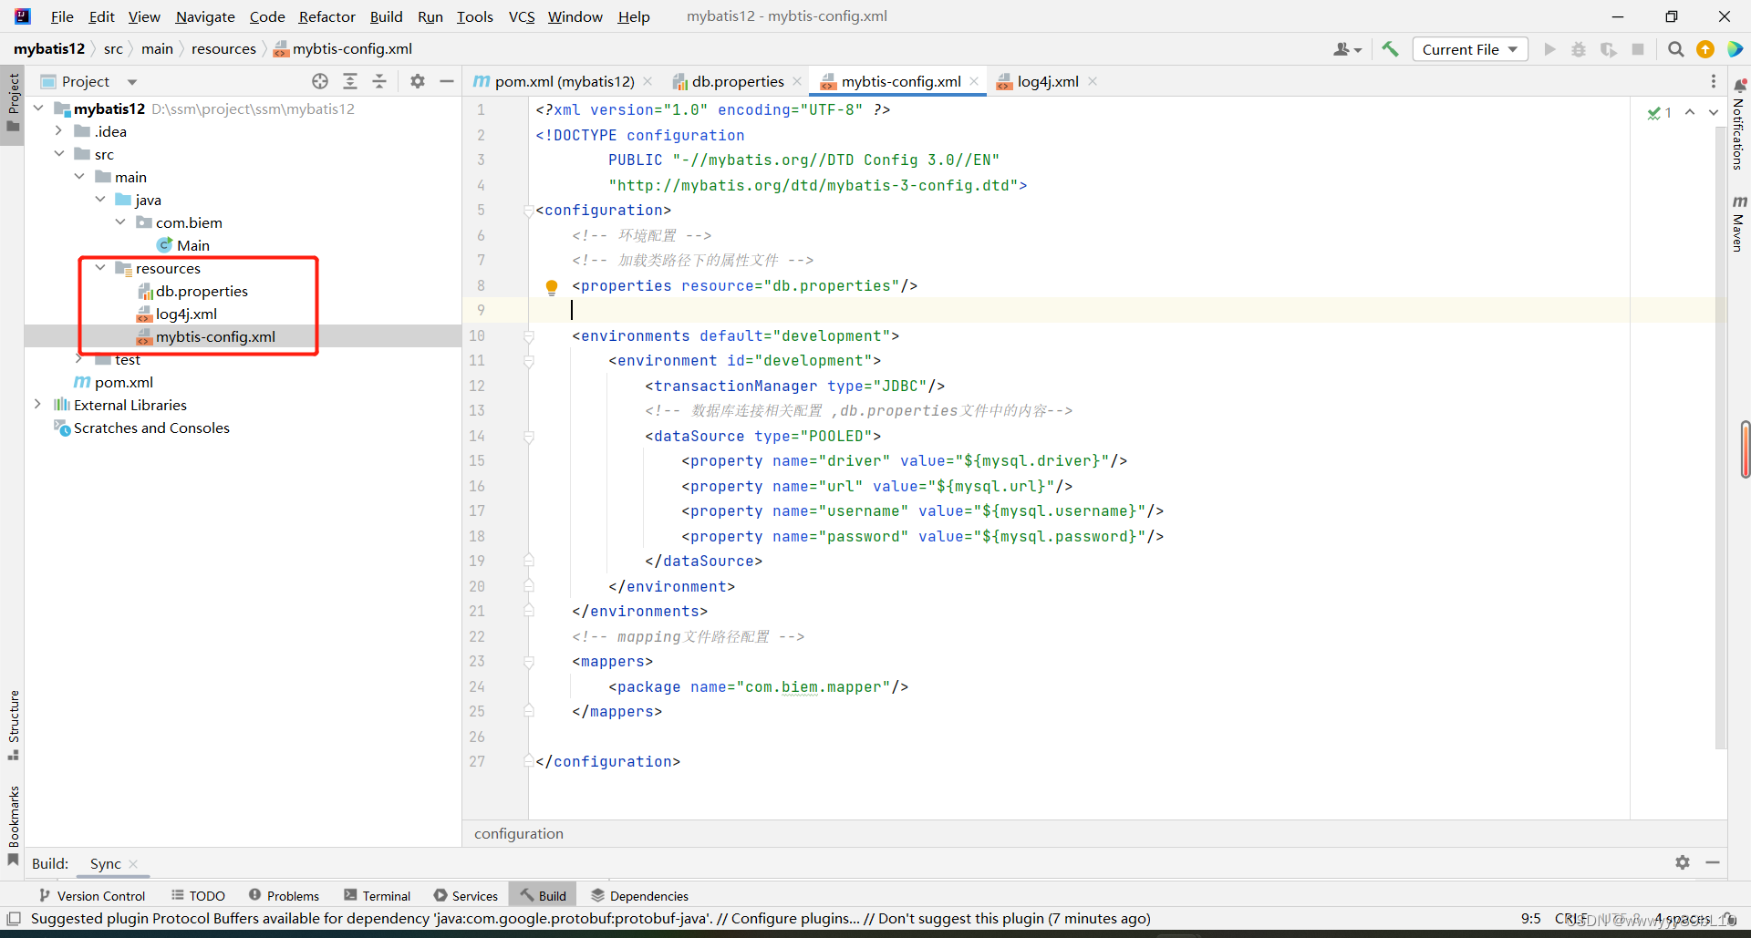Select Main class in Project tree
Viewport: 1751px width, 938px height.
[x=194, y=244]
